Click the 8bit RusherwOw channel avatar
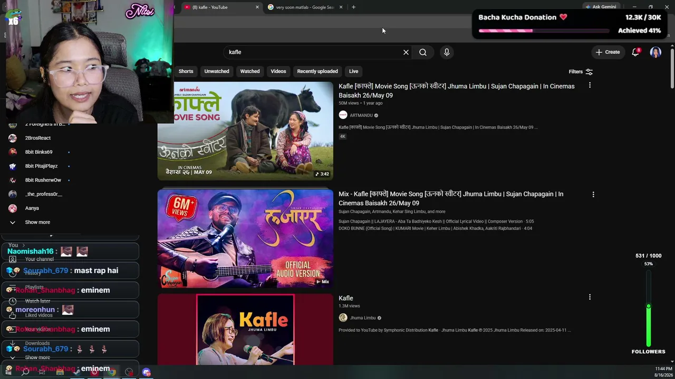The width and height of the screenshot is (675, 379). click(x=13, y=180)
